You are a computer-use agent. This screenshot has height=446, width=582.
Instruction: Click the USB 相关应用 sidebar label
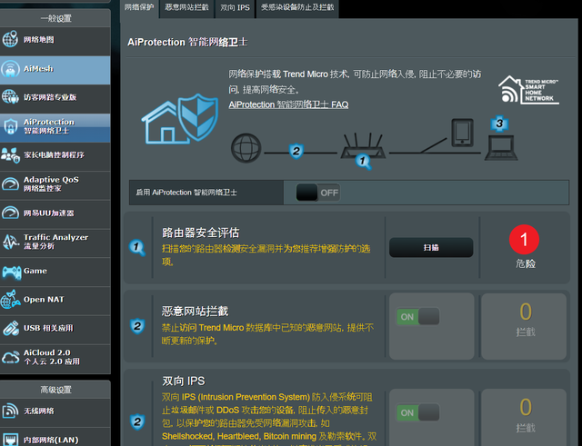point(48,328)
